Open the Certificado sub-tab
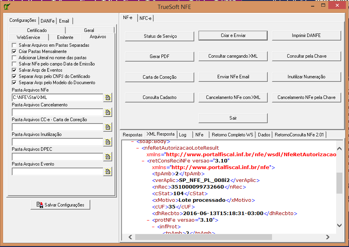This screenshot has width=349, height=247. click(x=37, y=30)
